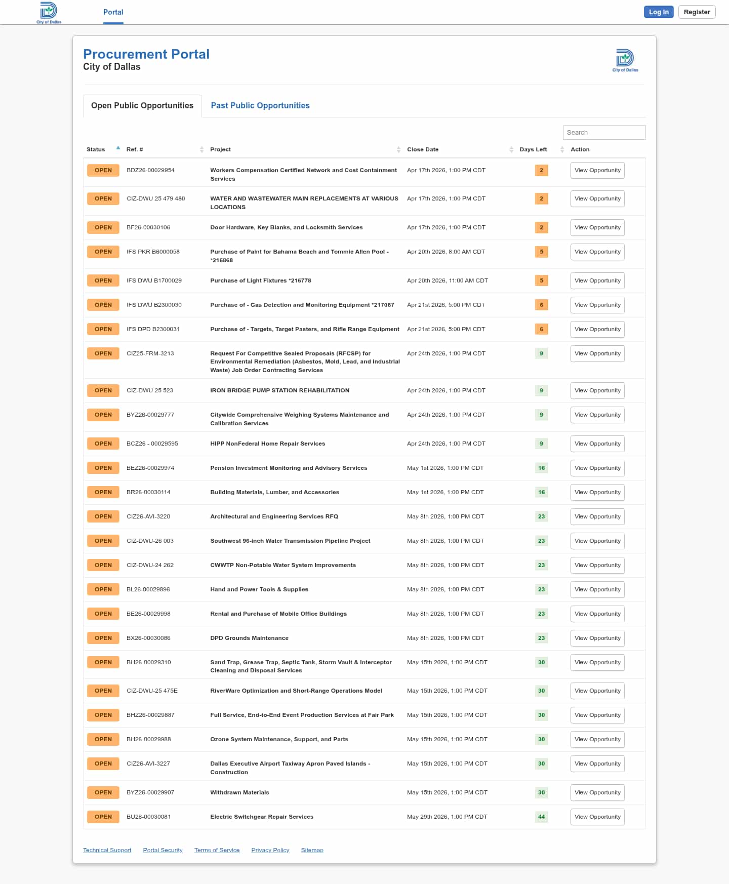Select the Open Public Opportunities tab
Image resolution: width=729 pixels, height=884 pixels.
(x=142, y=105)
